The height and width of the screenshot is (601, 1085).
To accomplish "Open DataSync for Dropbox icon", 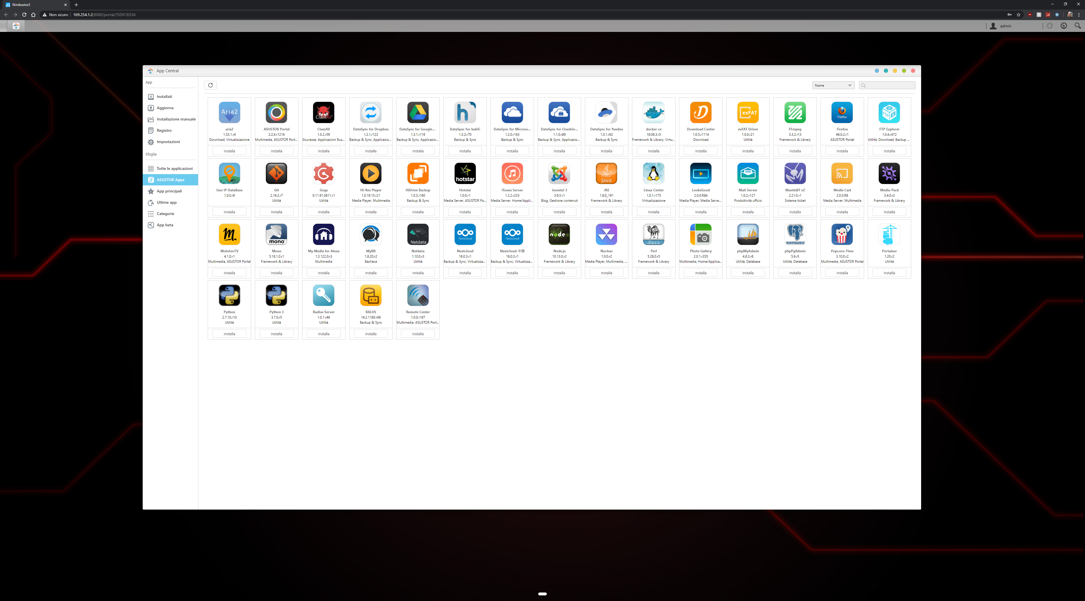I will [371, 112].
